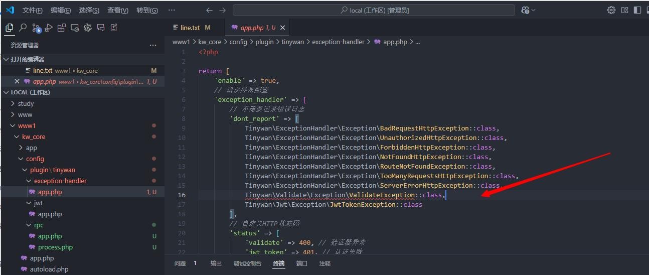649x275 pixels.
Task: Open app.php under the rpc folder
Action: click(82, 236)
